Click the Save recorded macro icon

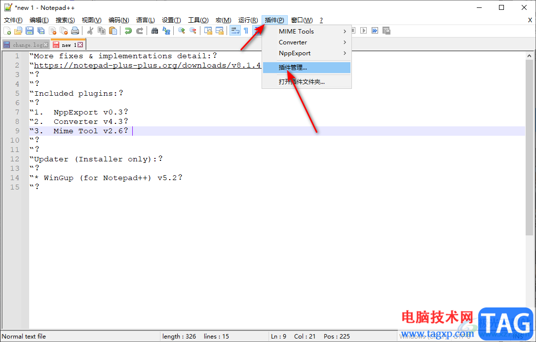pyautogui.click(x=386, y=31)
